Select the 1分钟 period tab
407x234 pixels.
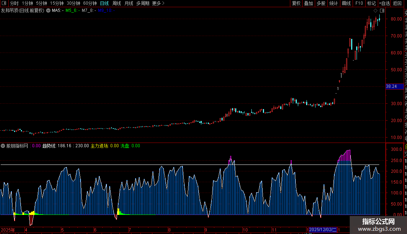[27, 3]
